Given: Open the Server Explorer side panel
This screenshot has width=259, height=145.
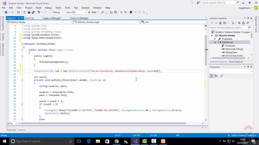Looking at the screenshot, I should [3, 23].
